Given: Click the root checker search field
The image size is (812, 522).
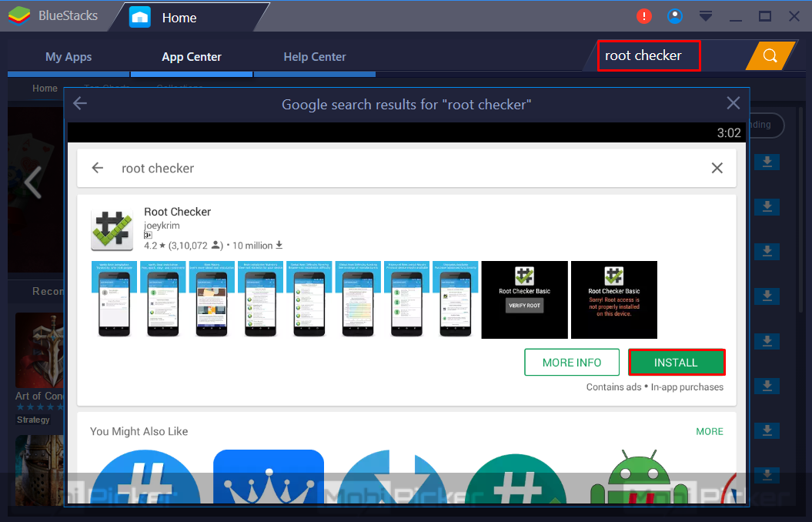Looking at the screenshot, I should (649, 55).
